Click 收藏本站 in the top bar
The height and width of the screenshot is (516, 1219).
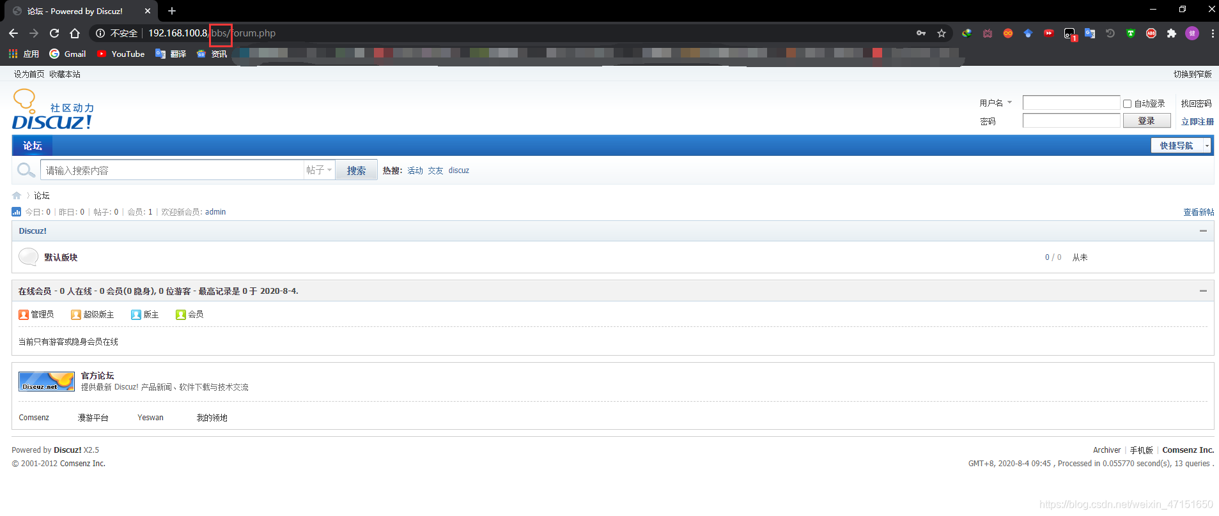(65, 74)
